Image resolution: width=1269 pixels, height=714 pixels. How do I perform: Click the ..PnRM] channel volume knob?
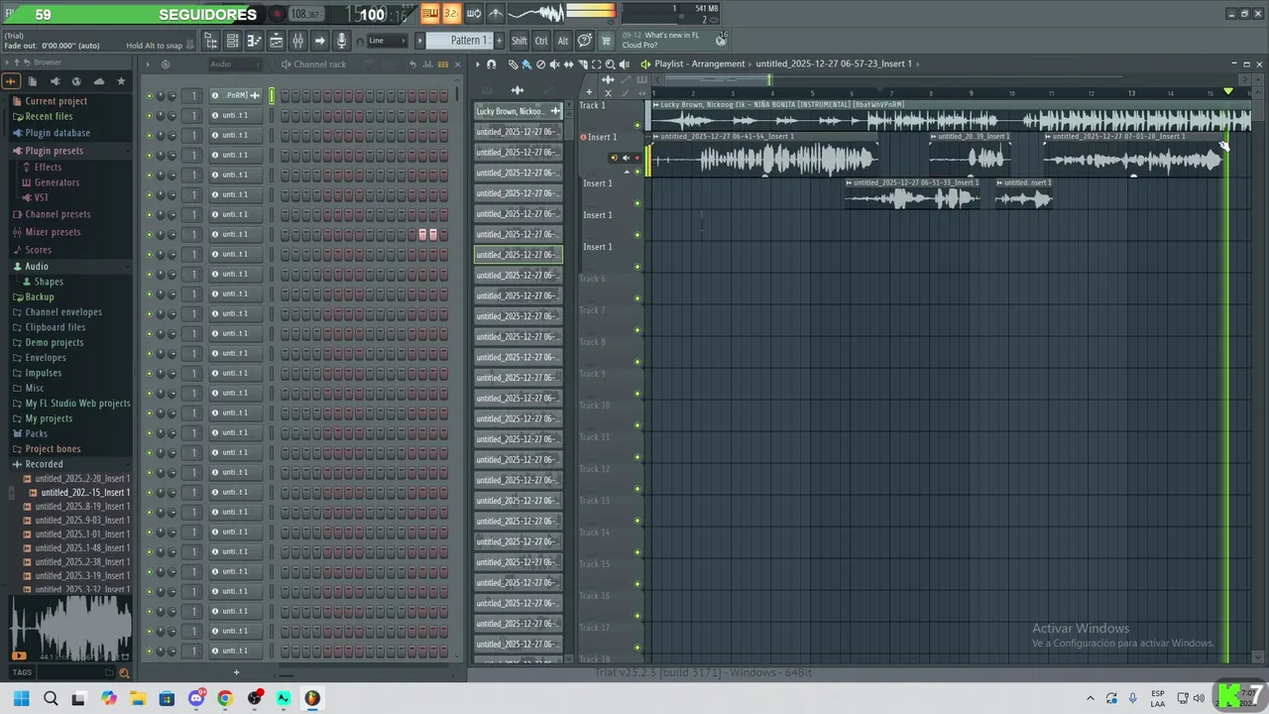172,96
